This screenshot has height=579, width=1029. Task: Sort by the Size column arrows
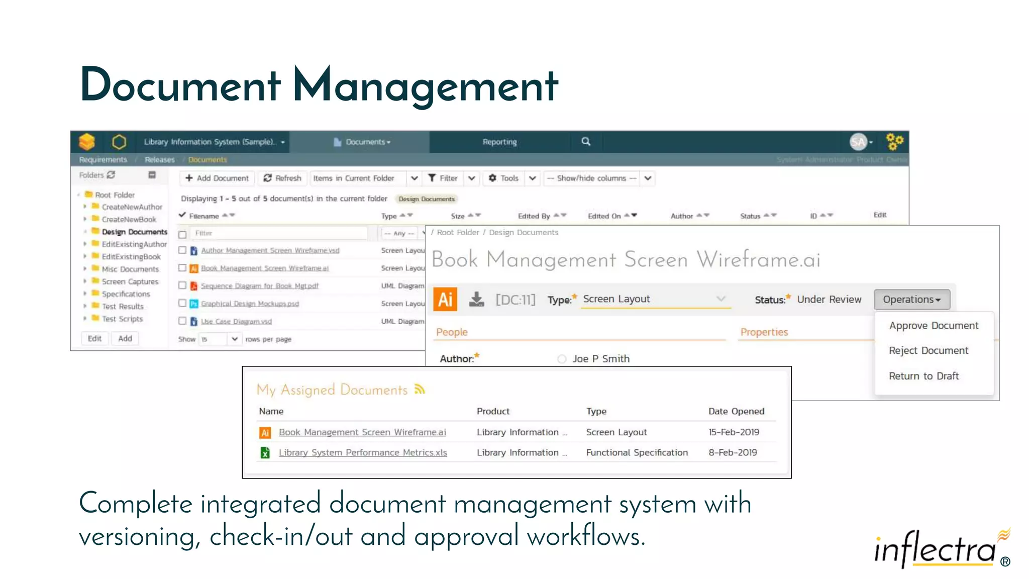474,215
